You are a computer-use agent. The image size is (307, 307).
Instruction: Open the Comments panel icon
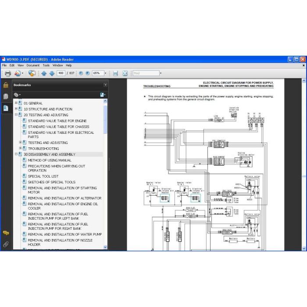click(x=6, y=233)
